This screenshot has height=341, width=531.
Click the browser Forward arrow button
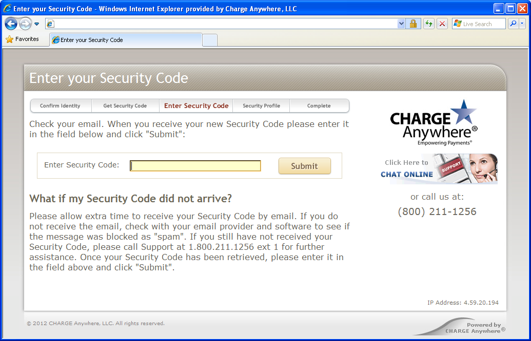tap(25, 24)
